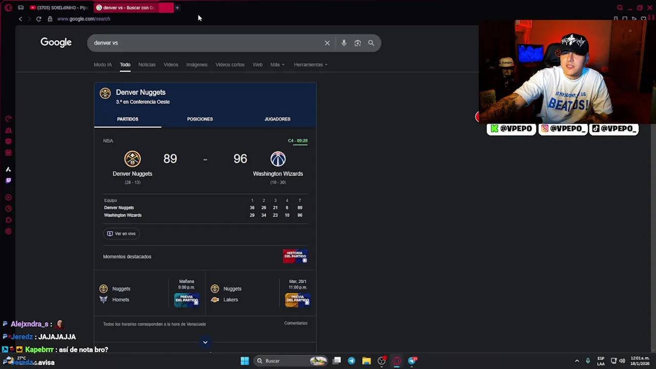
Task: Select the 'denver vs - Buscar con Google' tab
Action: click(x=133, y=8)
